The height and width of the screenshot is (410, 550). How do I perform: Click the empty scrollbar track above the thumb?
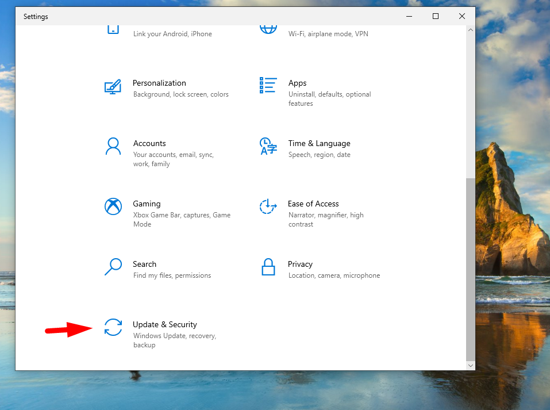(x=471, y=104)
